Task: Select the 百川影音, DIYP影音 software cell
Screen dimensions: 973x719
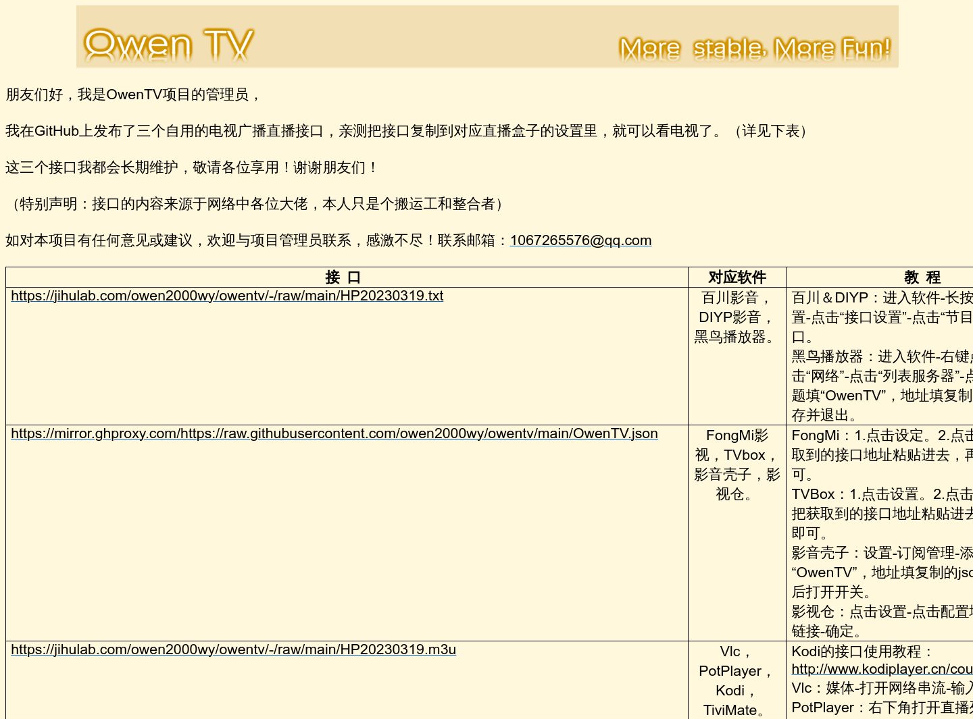Action: click(736, 317)
